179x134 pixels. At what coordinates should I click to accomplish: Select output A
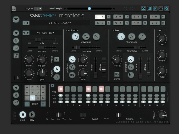coord(57,69)
